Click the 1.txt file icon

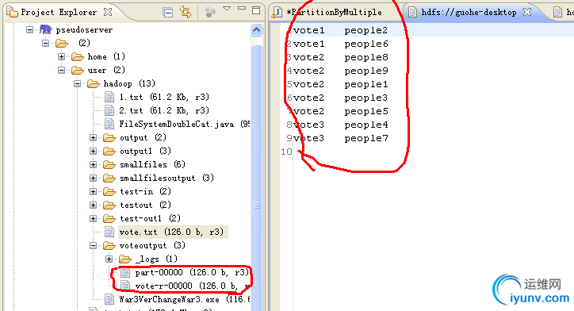109,97
